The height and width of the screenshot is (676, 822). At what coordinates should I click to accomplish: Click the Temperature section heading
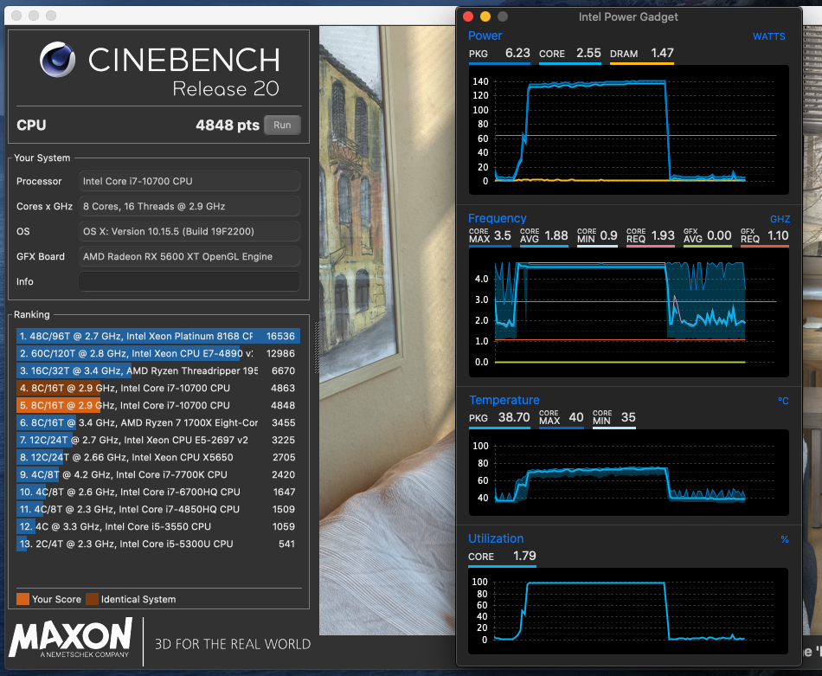point(504,400)
